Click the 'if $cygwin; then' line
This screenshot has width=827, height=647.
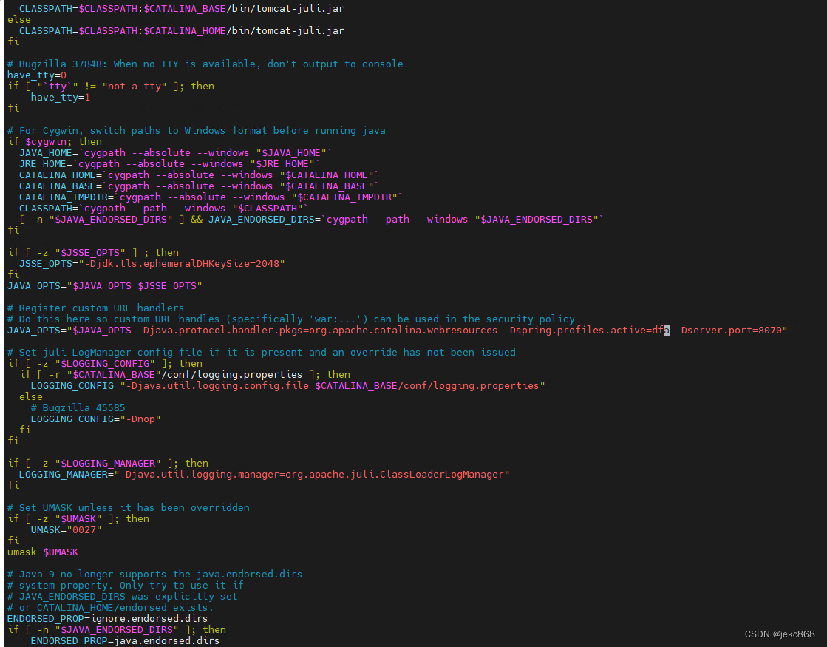55,142
